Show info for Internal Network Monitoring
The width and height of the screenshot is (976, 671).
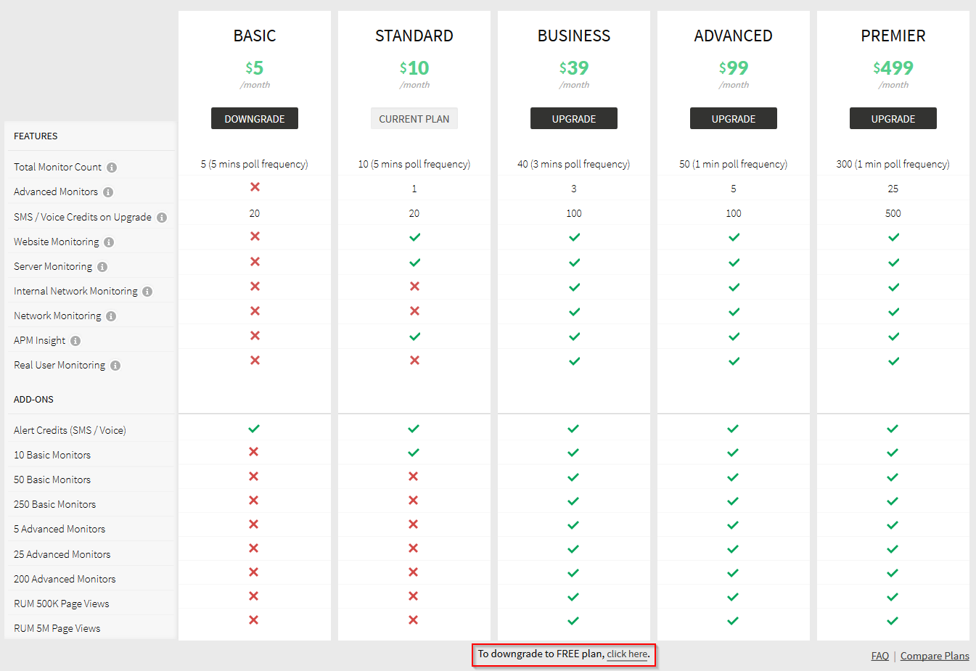[147, 292]
